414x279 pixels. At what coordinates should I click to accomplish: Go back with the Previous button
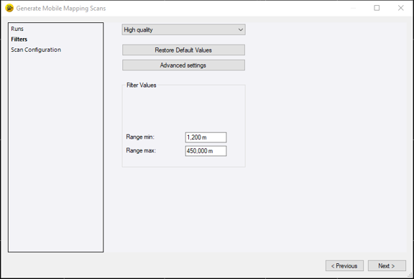[344, 266]
